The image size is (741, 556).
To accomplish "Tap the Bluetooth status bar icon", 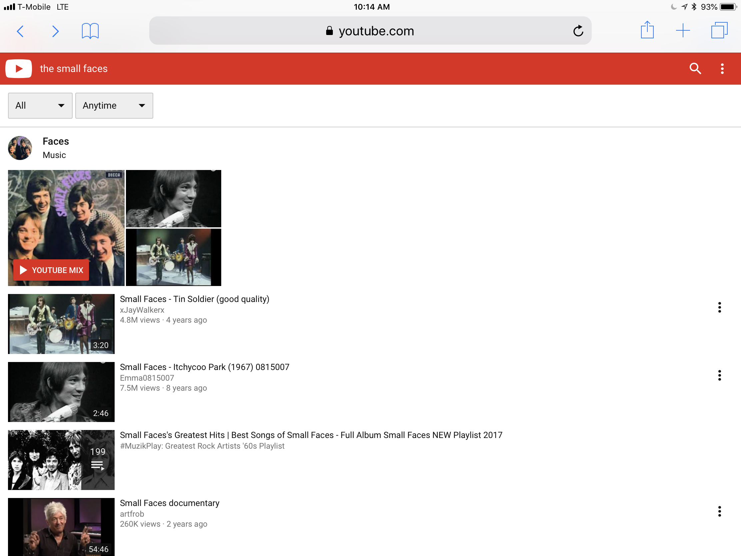I will point(694,7).
